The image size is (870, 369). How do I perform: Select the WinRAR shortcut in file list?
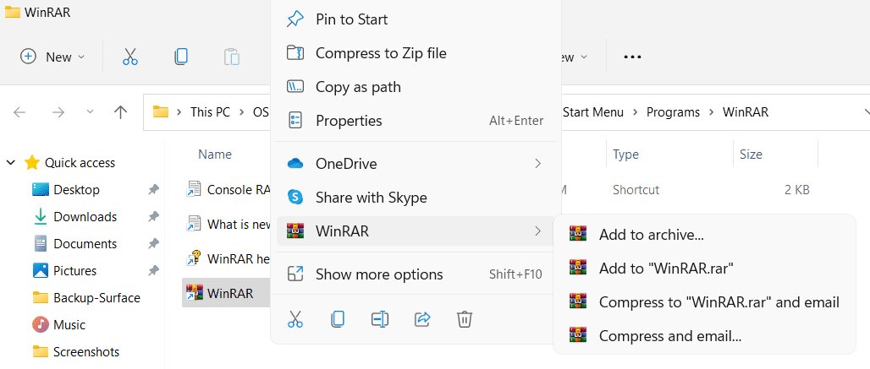point(226,293)
